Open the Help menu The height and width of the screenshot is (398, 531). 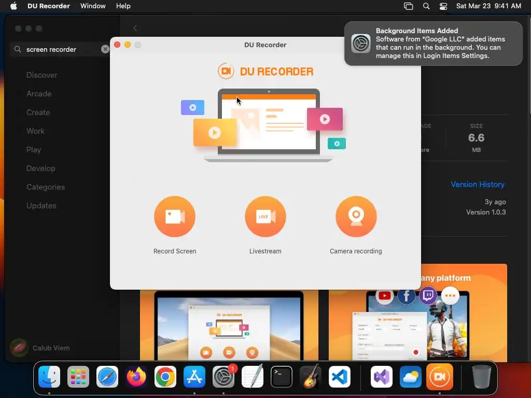(x=123, y=6)
